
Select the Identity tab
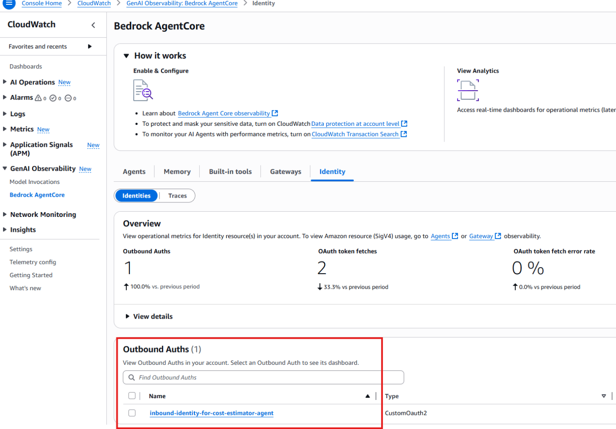(x=332, y=172)
